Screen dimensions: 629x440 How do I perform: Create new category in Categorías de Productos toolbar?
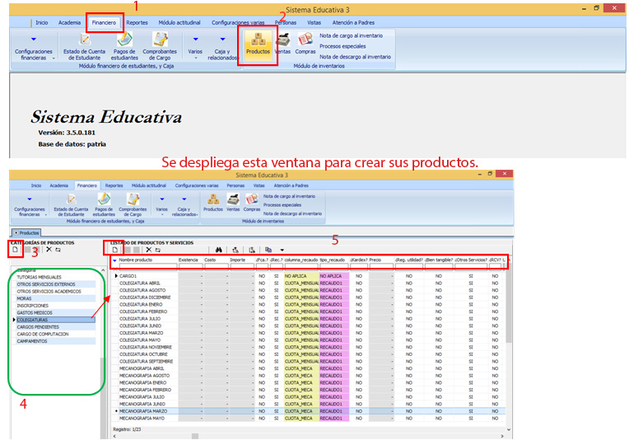pos(16,250)
